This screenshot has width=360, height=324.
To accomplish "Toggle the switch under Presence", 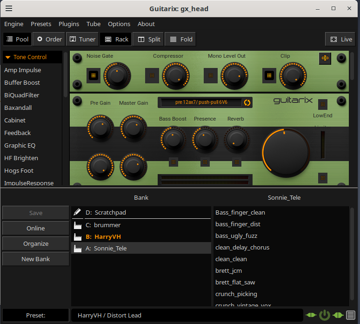I will click(205, 162).
